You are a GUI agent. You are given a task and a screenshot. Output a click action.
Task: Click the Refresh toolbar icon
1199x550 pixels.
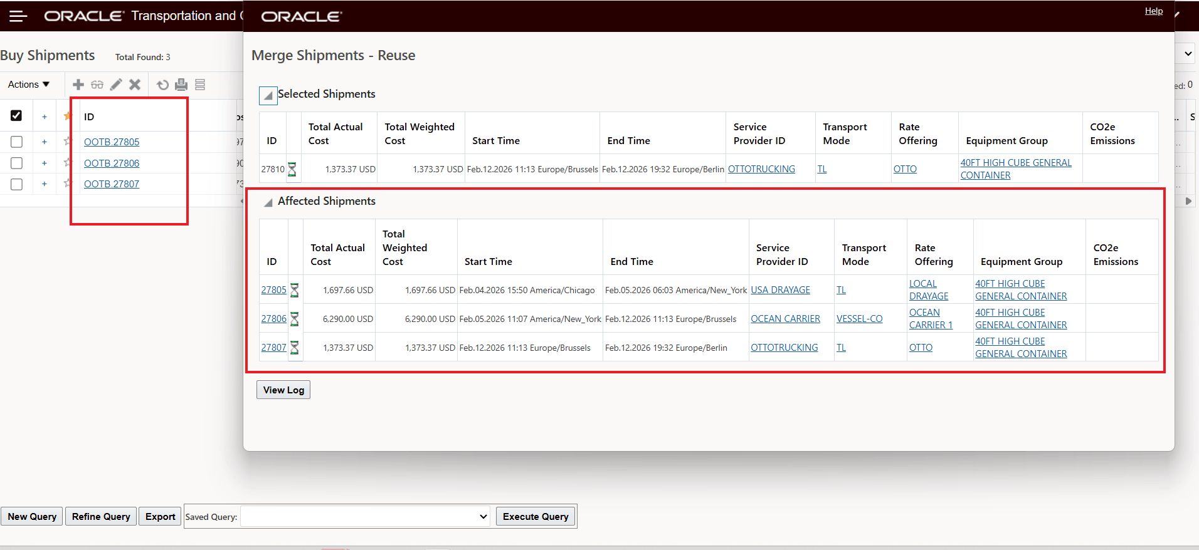[163, 85]
